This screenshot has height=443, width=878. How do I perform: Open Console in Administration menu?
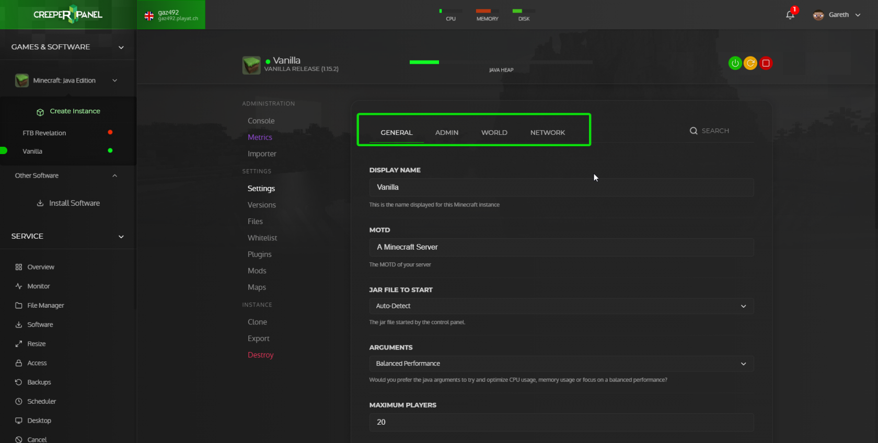coord(261,121)
